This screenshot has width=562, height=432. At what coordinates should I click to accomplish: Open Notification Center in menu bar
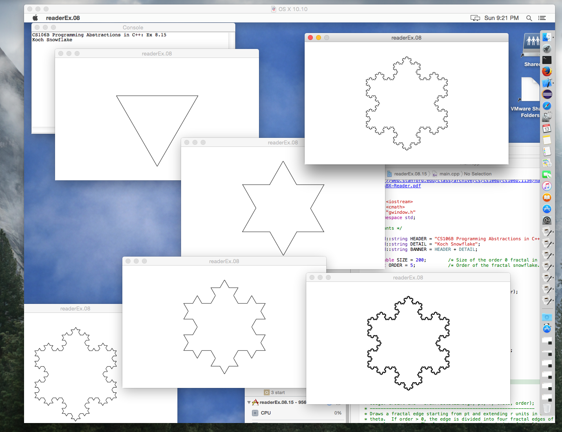coord(542,18)
